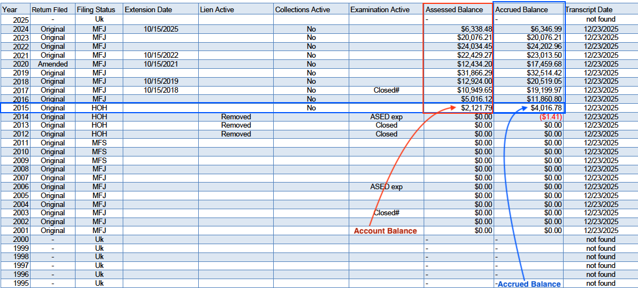The image size is (638, 288).
Task: Select the ASED exp cell for 2014
Action: [x=386, y=117]
